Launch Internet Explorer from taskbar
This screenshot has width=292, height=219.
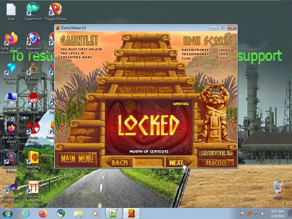pos(25,213)
